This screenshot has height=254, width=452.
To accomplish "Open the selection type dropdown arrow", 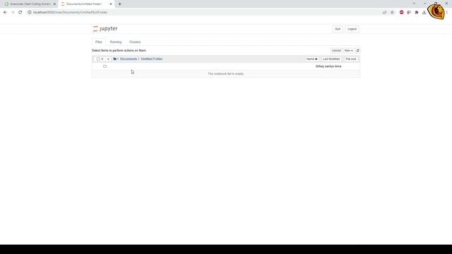I will click(x=108, y=59).
